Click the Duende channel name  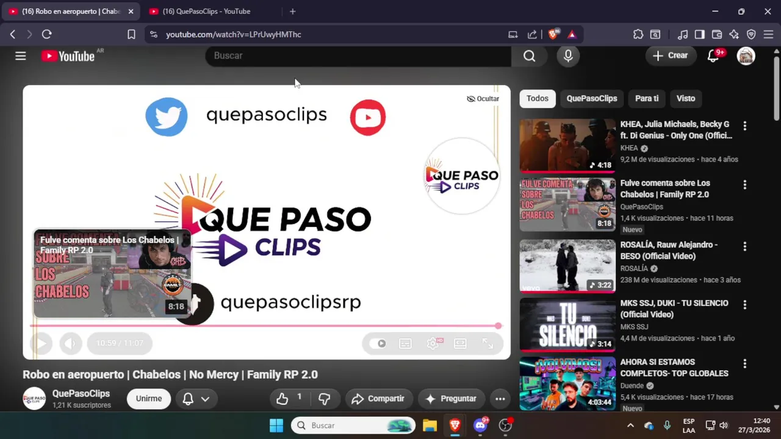632,385
